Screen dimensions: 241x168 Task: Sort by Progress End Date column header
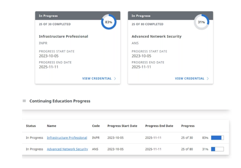coord(159,126)
